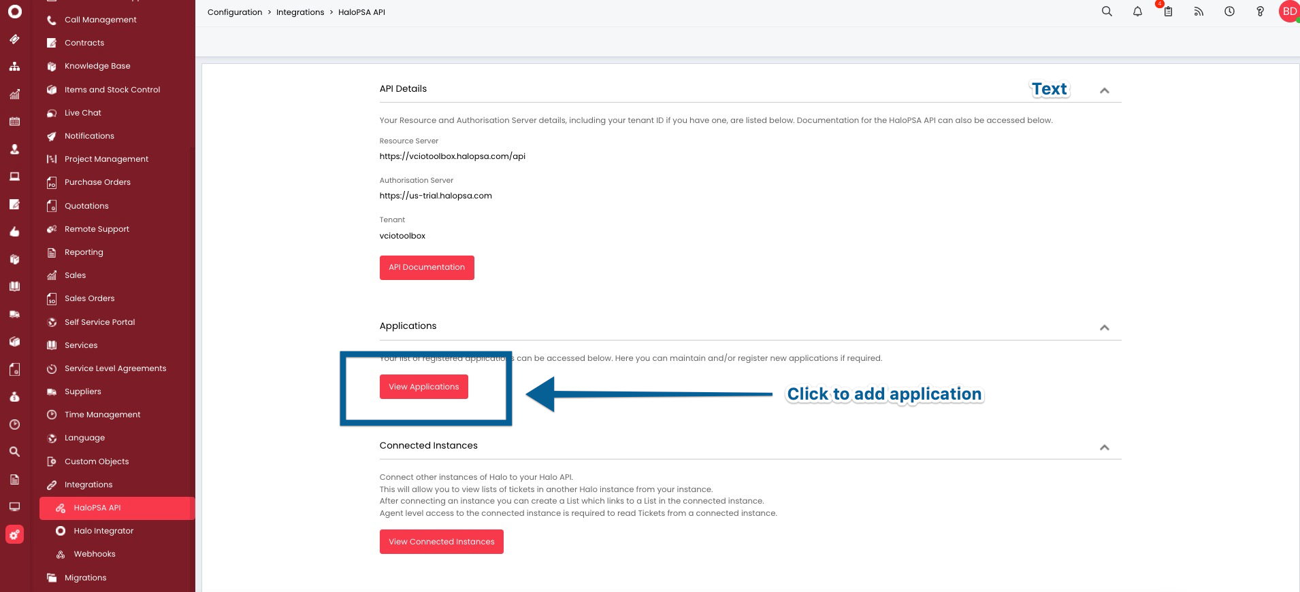
Task: Open the thumbs-up icon in left rail
Action: click(x=14, y=232)
